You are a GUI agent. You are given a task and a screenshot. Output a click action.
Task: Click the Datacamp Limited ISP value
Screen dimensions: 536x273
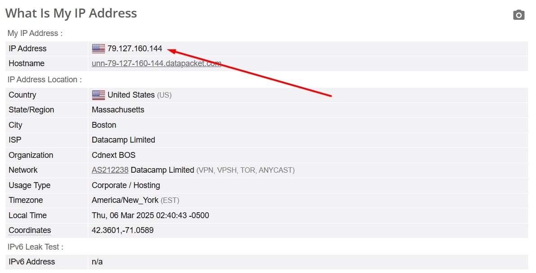point(123,140)
